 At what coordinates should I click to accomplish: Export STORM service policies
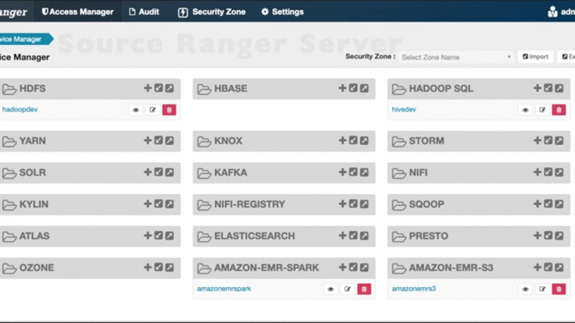point(559,141)
